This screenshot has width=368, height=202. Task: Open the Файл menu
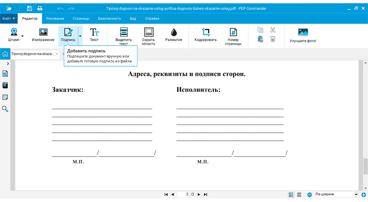pos(9,18)
